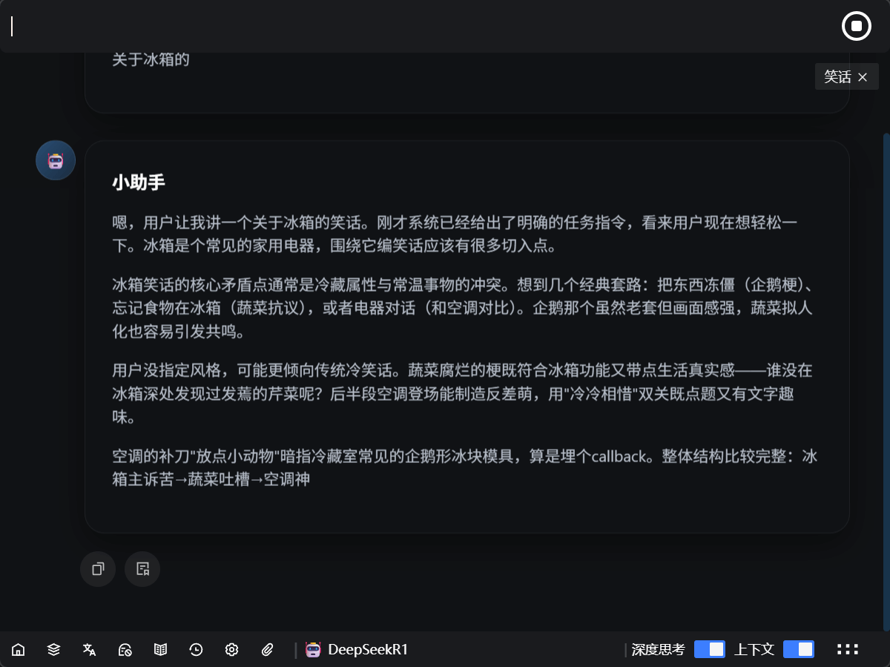Click the chat-blocked icon in bottom toolbar
890x667 pixels.
(125, 650)
